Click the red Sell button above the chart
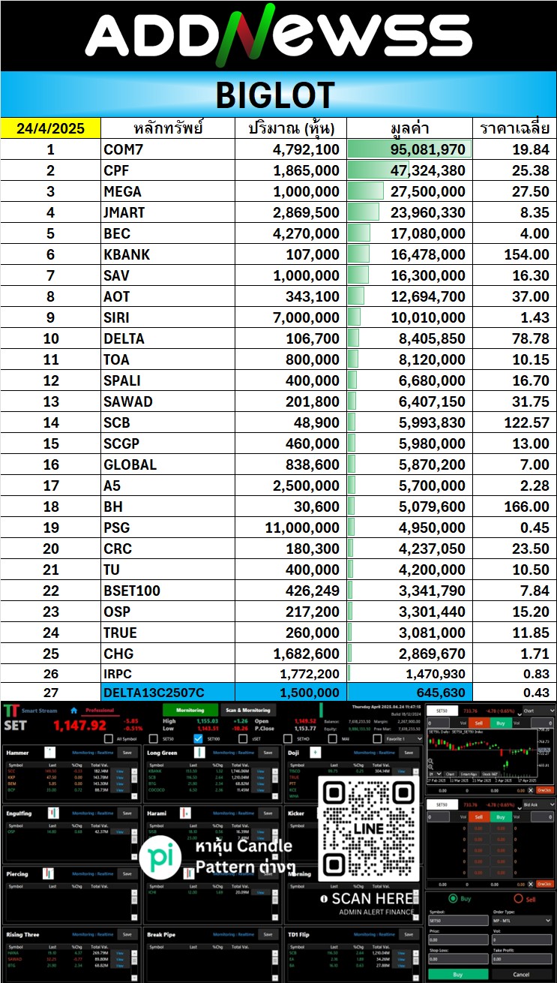557x983 pixels. click(x=479, y=723)
